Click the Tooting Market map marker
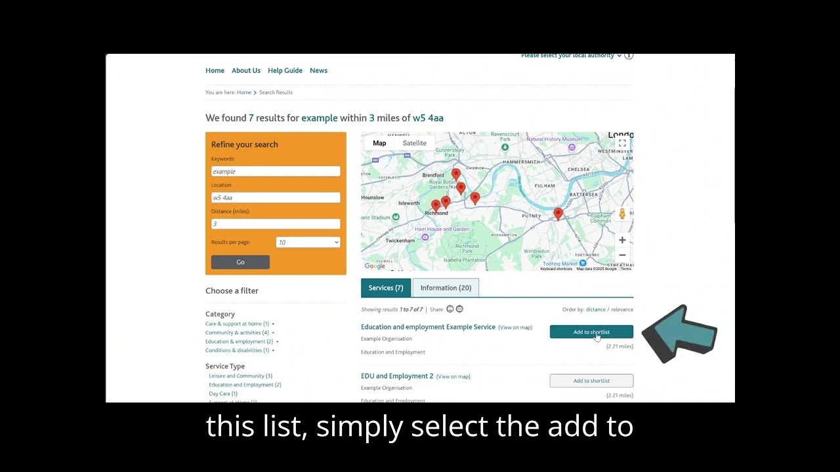This screenshot has height=472, width=840. [582, 263]
